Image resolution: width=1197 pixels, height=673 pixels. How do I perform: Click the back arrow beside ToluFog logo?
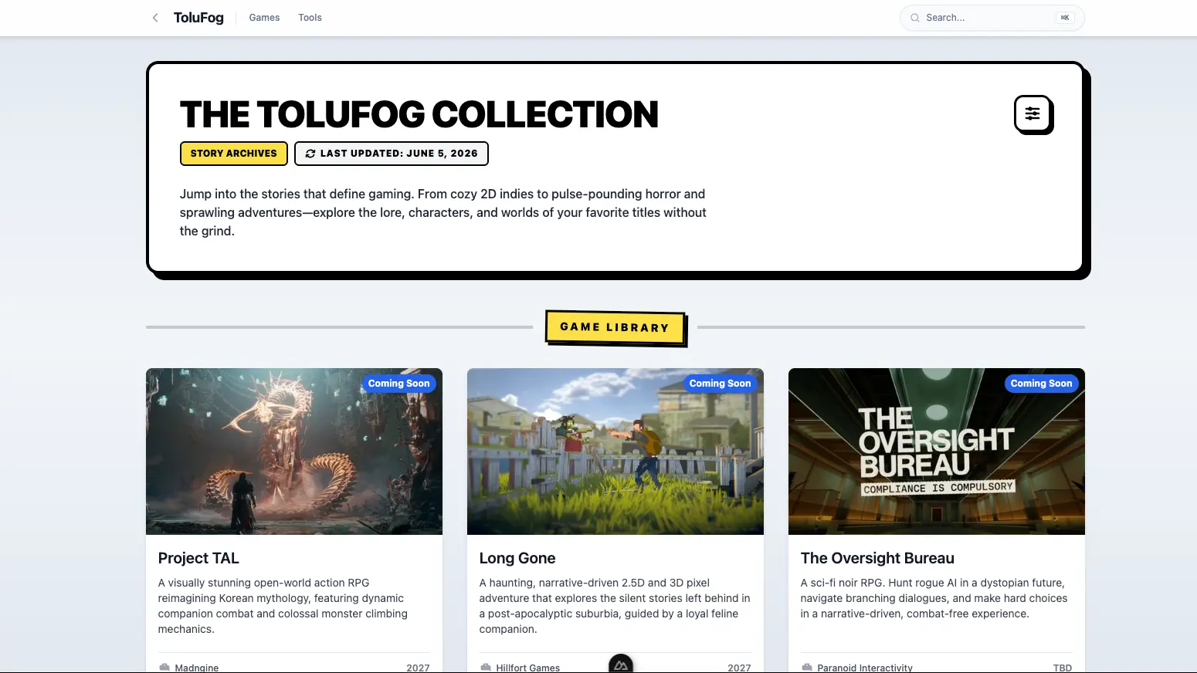coord(155,18)
